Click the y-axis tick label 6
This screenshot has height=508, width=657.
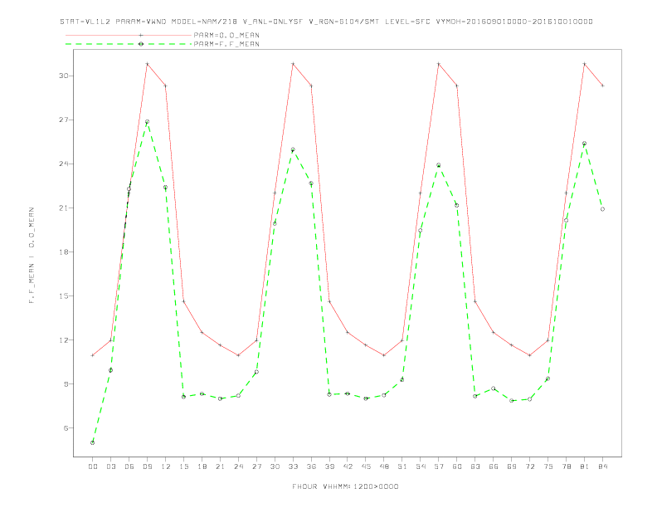[x=66, y=428]
